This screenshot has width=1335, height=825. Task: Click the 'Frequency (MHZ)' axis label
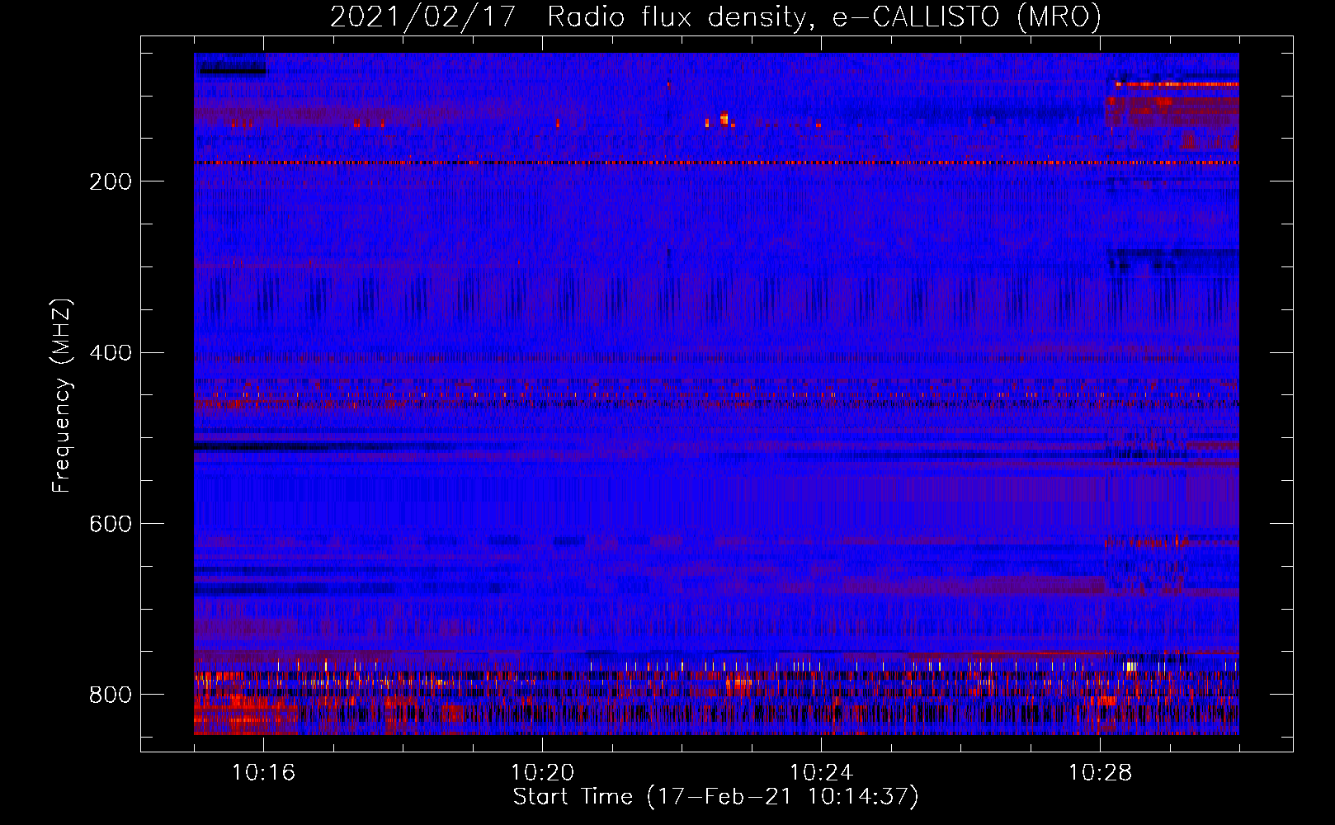(x=62, y=396)
